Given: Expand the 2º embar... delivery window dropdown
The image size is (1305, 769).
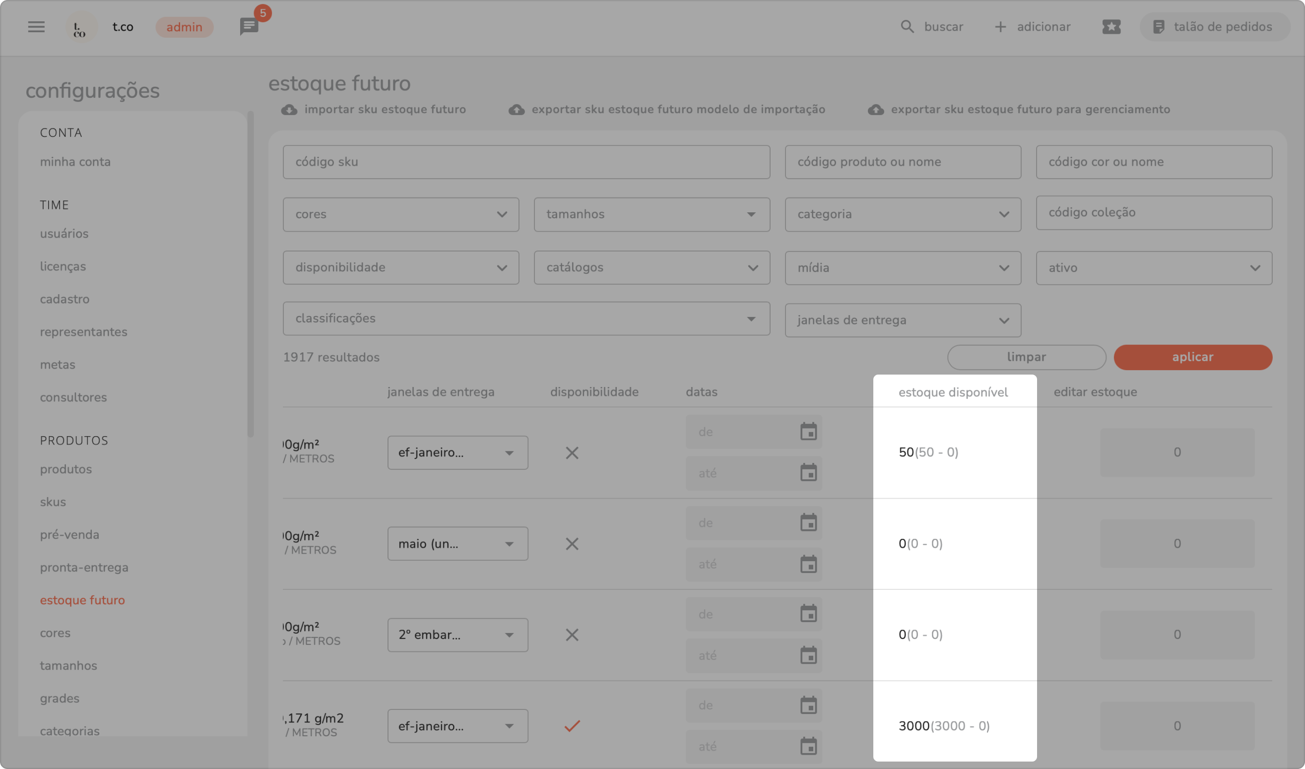Looking at the screenshot, I should 457,636.
